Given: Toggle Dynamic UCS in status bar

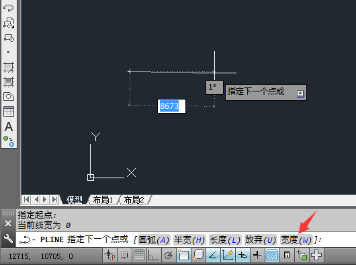Looking at the screenshot, I should pyautogui.click(x=228, y=256).
